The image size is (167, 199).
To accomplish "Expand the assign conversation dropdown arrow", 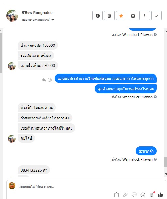I will point(53,20).
